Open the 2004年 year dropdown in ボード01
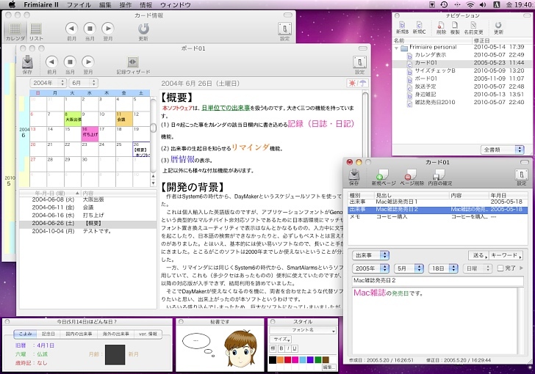 pyautogui.click(x=49, y=83)
